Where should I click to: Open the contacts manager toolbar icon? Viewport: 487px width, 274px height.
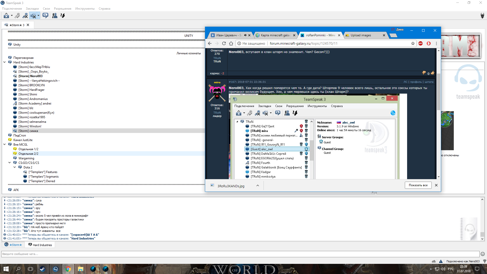pyautogui.click(x=55, y=16)
